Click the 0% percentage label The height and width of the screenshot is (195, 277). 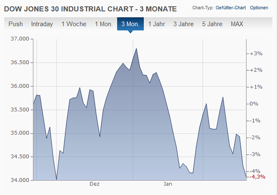pyautogui.click(x=254, y=104)
